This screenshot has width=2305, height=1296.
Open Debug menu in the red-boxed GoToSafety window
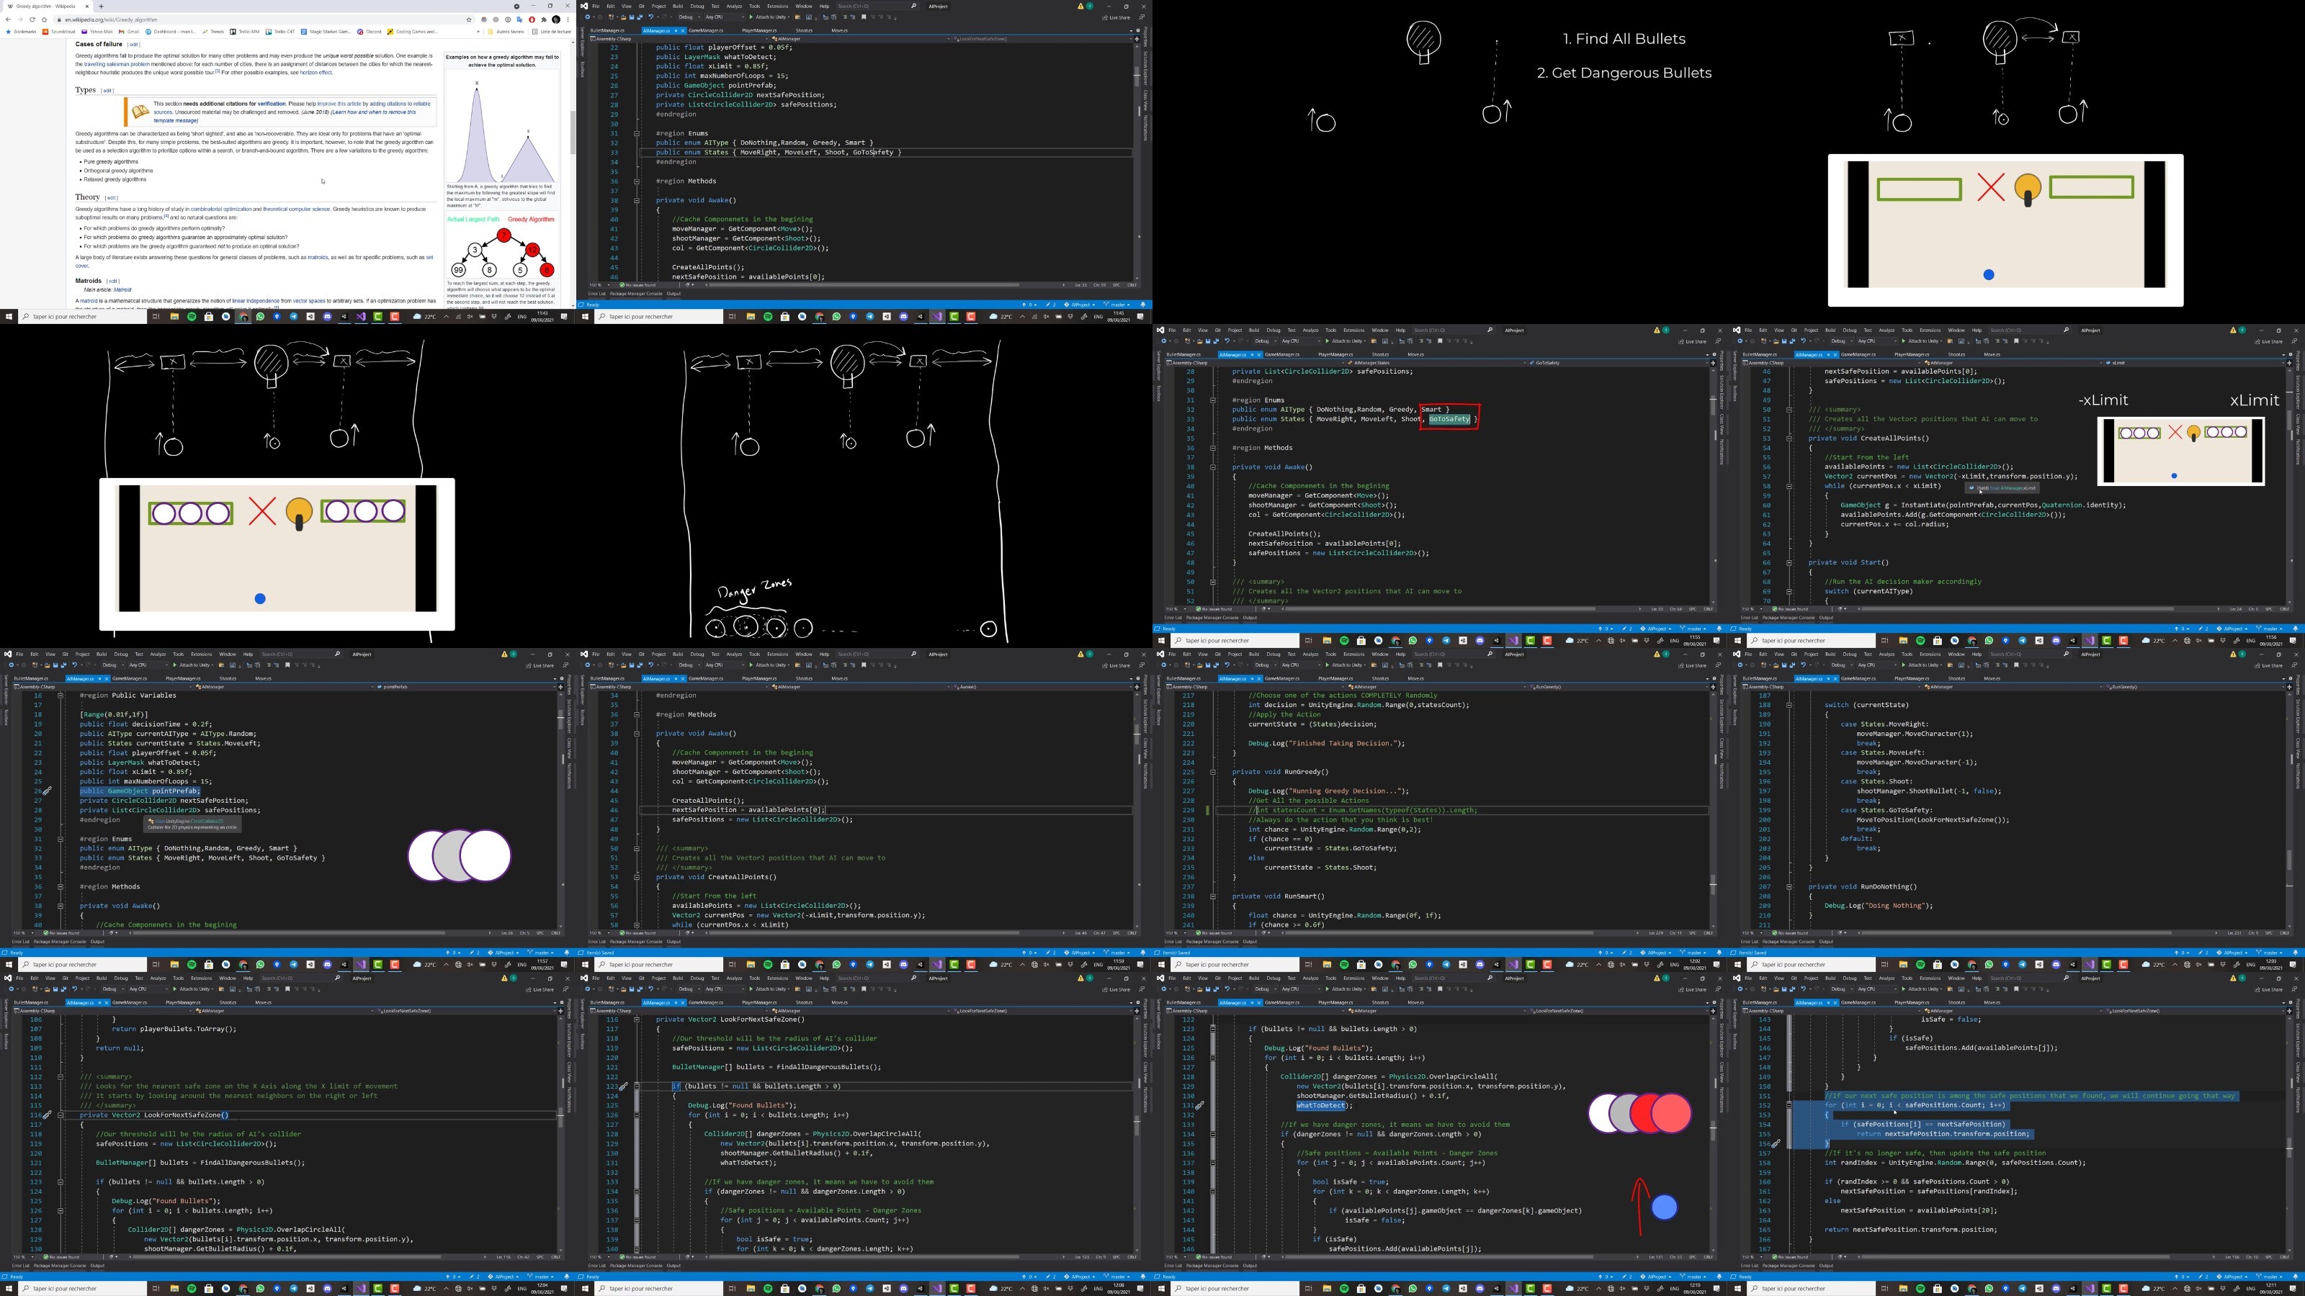(x=1274, y=330)
